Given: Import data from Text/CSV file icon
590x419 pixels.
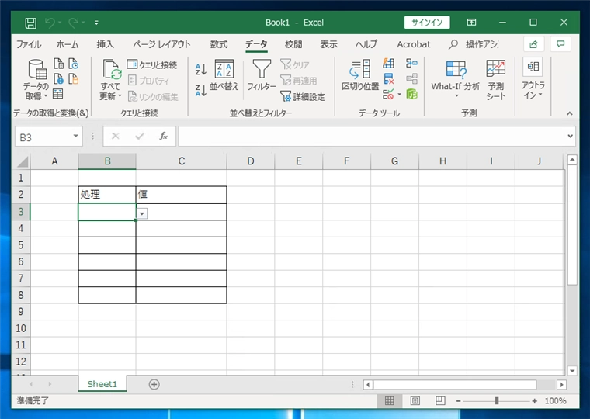Looking at the screenshot, I should [x=58, y=64].
